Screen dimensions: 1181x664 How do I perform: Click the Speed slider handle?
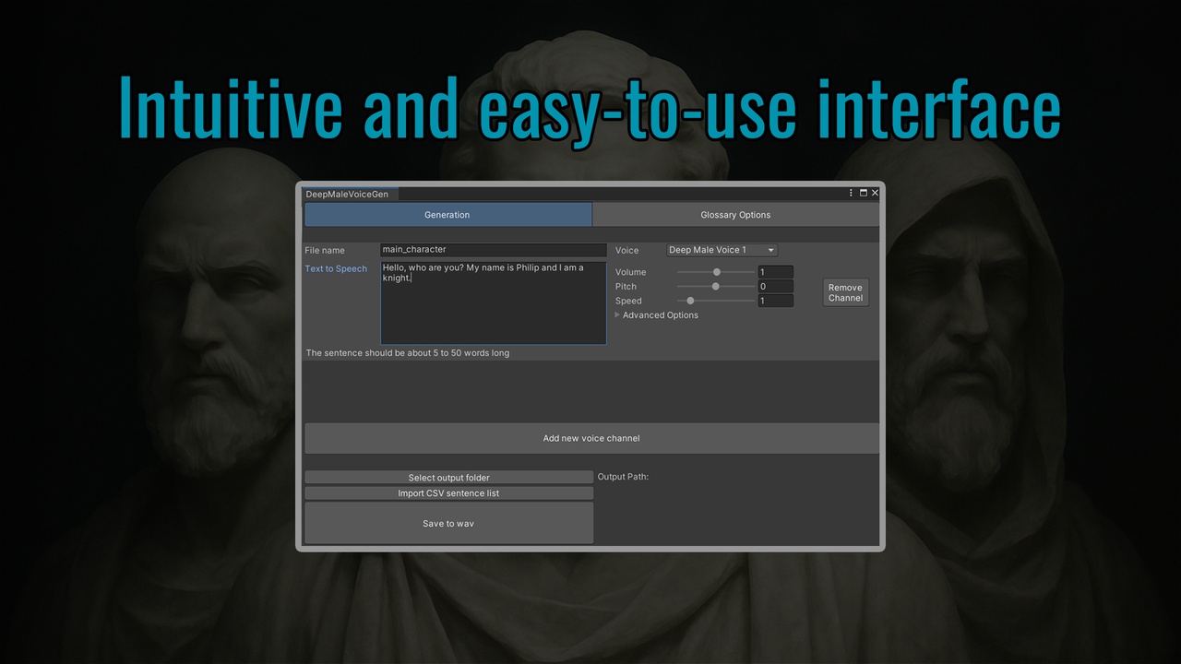coord(690,301)
